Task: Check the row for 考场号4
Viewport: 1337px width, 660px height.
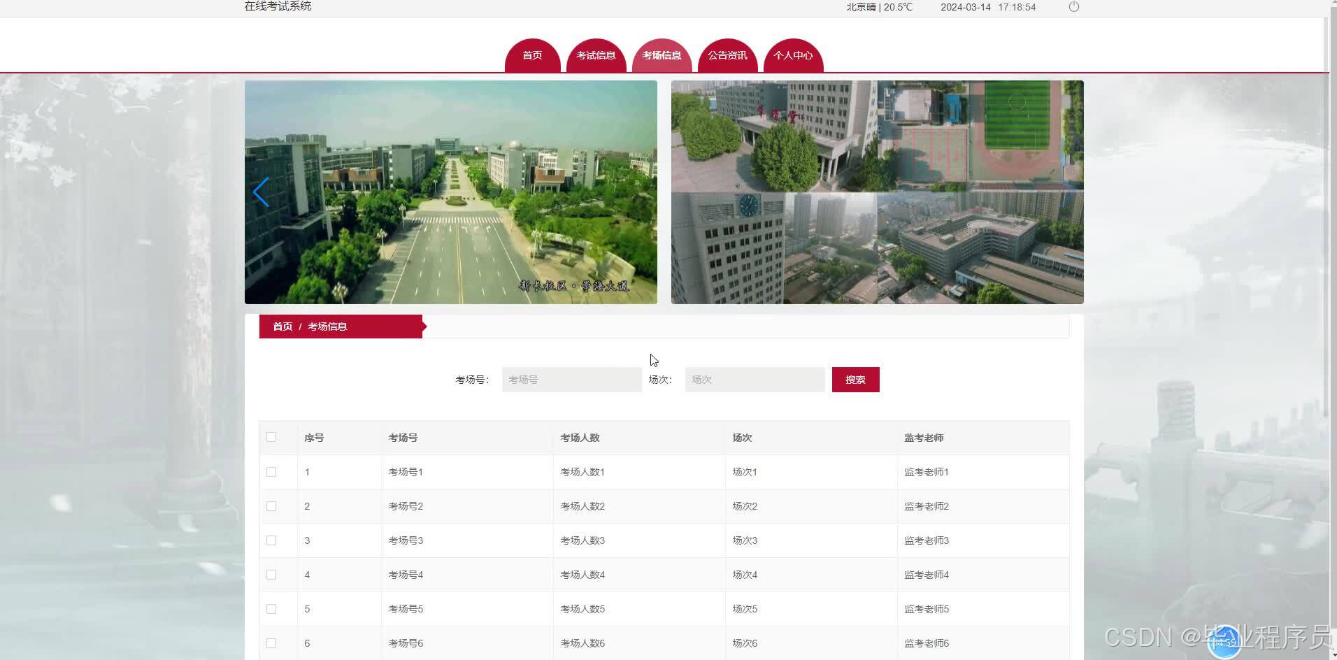Action: coord(271,575)
